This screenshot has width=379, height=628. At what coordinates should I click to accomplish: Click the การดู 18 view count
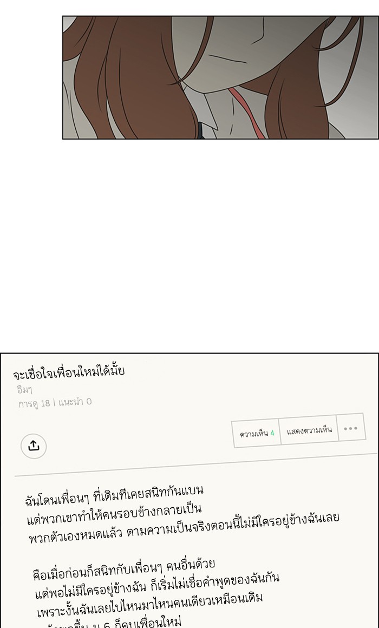tap(34, 403)
